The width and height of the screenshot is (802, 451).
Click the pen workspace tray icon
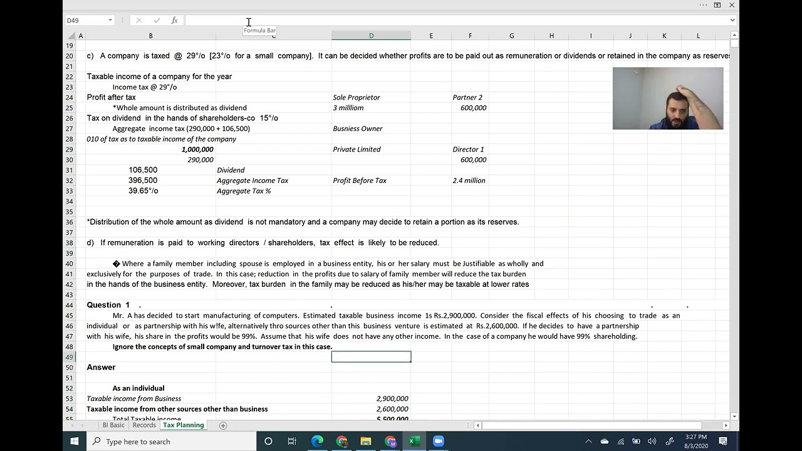(x=669, y=441)
